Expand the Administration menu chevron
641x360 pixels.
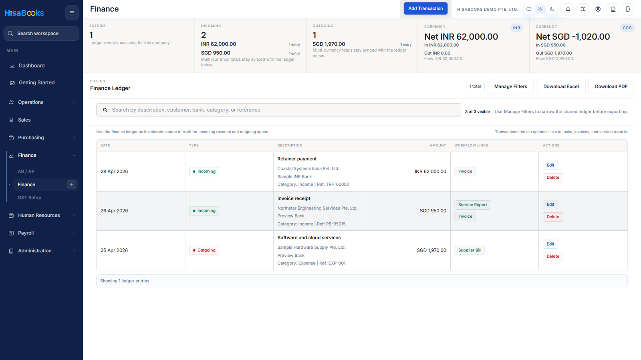74,251
